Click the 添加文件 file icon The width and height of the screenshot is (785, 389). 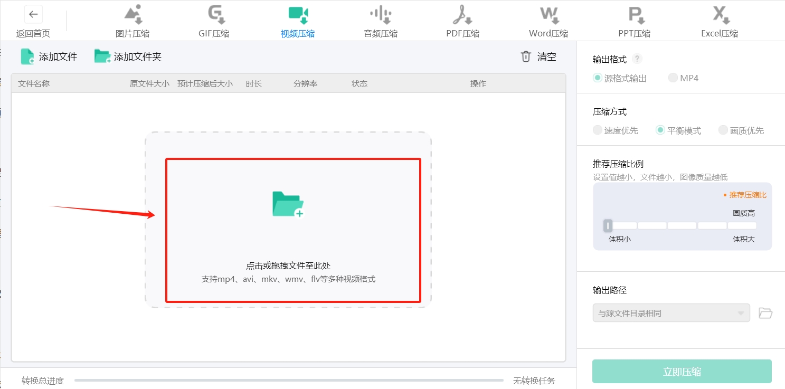pyautogui.click(x=27, y=56)
